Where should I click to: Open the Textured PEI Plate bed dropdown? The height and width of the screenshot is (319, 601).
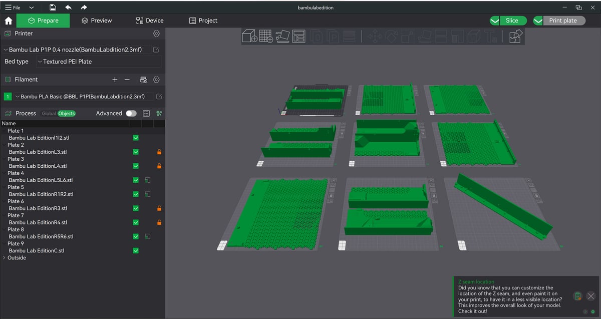pos(98,62)
